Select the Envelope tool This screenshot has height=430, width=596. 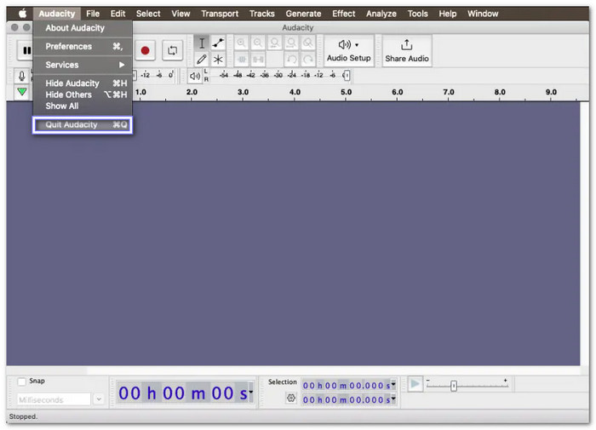tap(218, 43)
